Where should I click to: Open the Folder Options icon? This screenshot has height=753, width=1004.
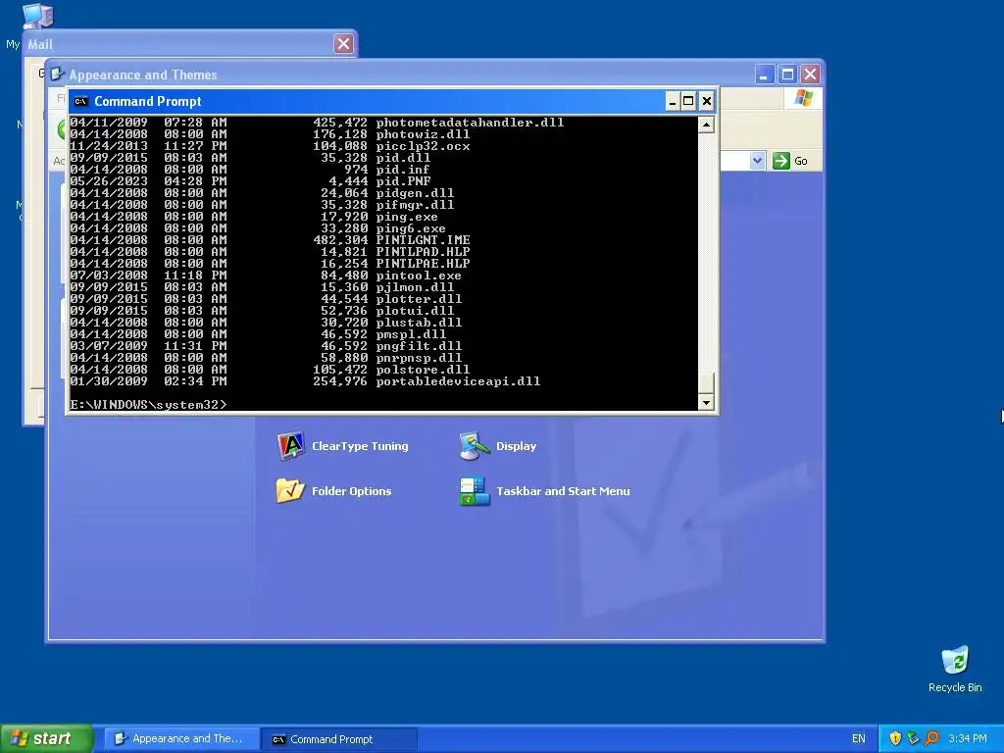[290, 491]
